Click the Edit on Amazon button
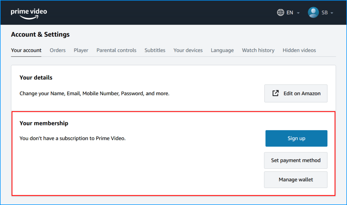 pyautogui.click(x=295, y=93)
